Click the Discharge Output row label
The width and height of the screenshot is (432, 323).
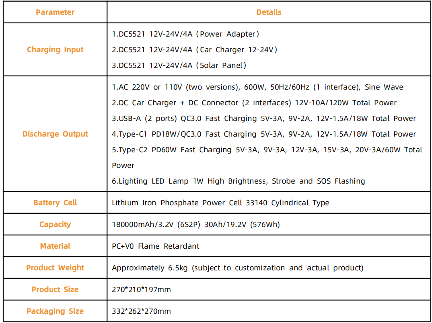point(55,134)
